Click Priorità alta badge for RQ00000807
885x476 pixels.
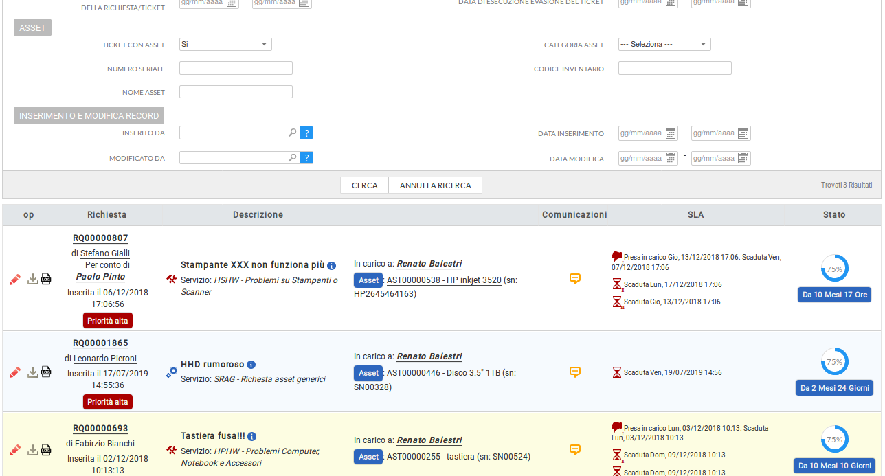(x=108, y=321)
